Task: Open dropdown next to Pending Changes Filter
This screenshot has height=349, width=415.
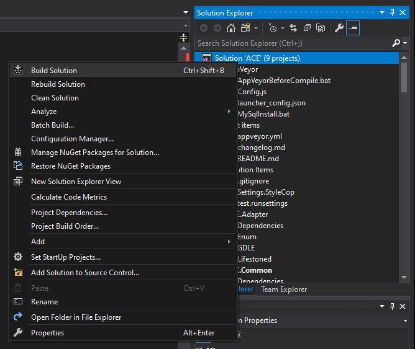Action: coord(283,28)
